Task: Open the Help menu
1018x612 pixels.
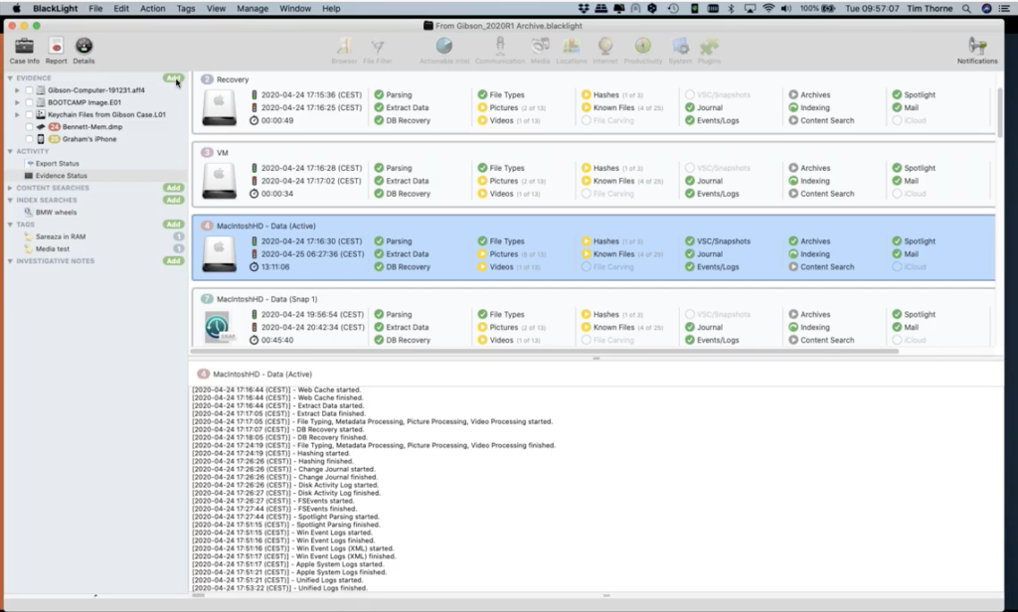Action: (331, 8)
